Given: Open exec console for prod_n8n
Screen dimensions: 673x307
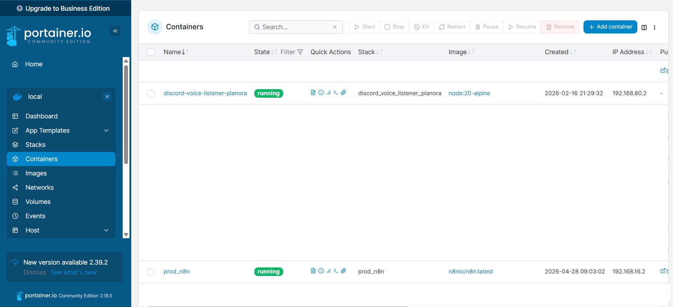Looking at the screenshot, I should (x=336, y=271).
